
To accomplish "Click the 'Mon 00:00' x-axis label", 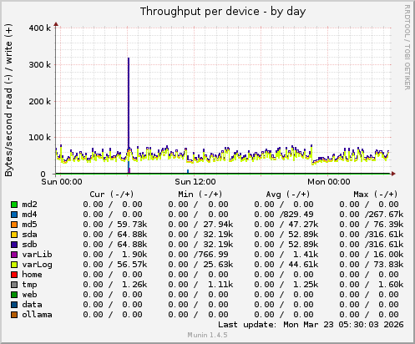I will 329,182.
